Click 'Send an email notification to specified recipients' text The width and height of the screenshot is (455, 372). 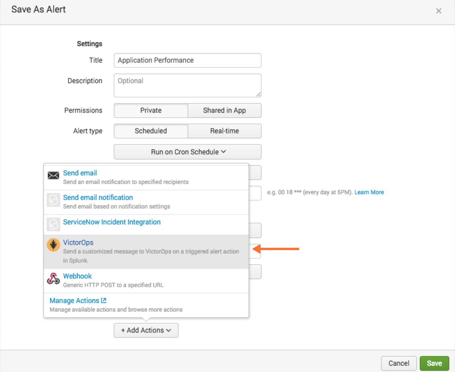click(126, 182)
